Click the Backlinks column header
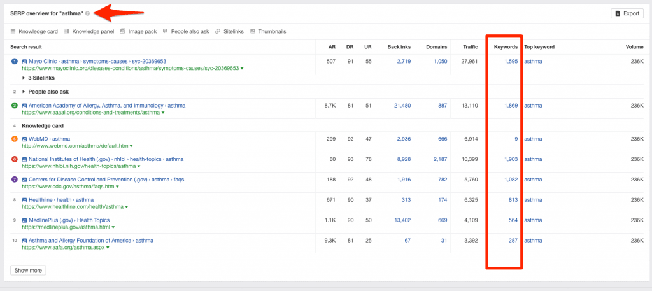 tap(399, 47)
